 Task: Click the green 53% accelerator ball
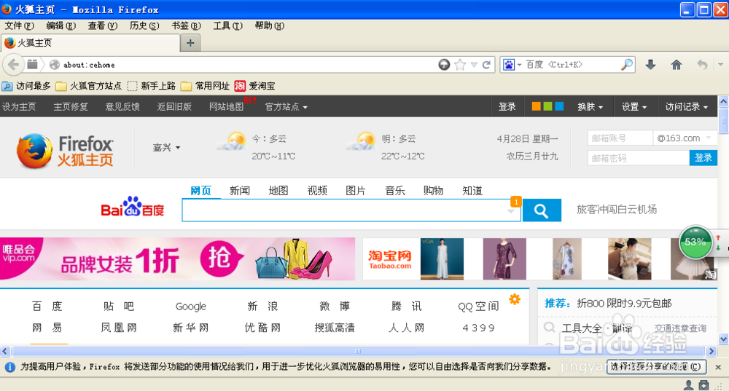[x=695, y=242]
